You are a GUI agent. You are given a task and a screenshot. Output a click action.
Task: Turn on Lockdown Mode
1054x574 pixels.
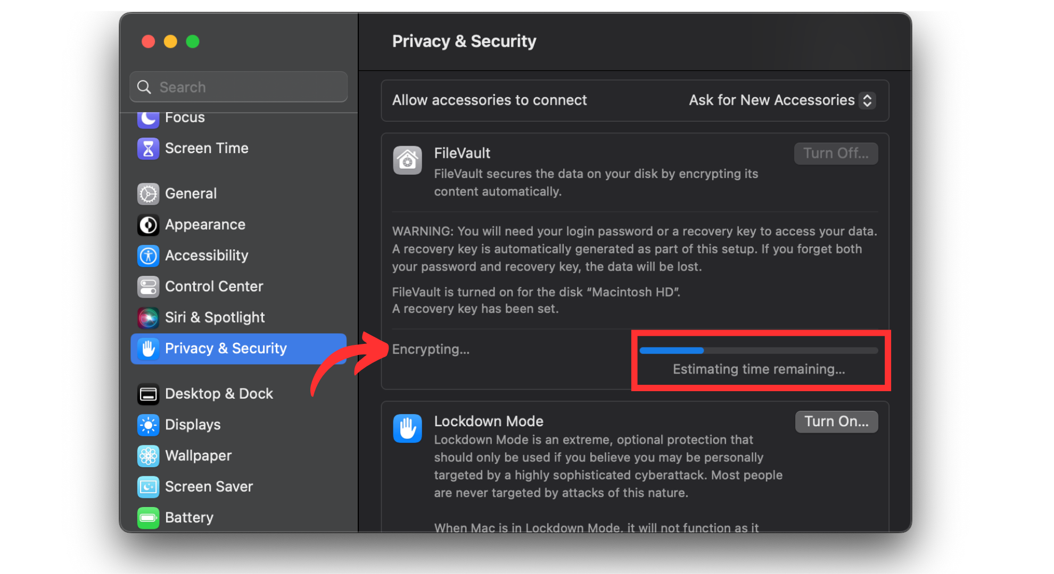coord(836,422)
